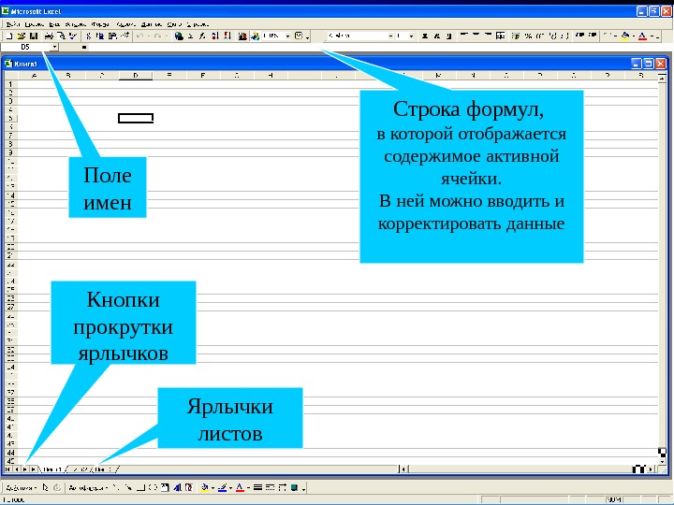The height and width of the screenshot is (505, 674).
Task: Click the Insert Hyperlink globe icon
Action: 179,36
